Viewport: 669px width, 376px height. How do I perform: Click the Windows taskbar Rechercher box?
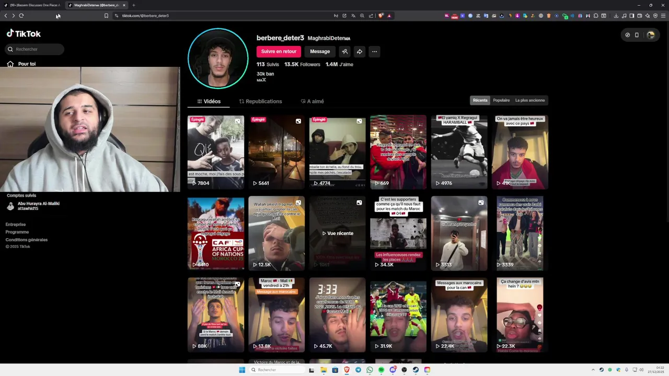pos(276,370)
